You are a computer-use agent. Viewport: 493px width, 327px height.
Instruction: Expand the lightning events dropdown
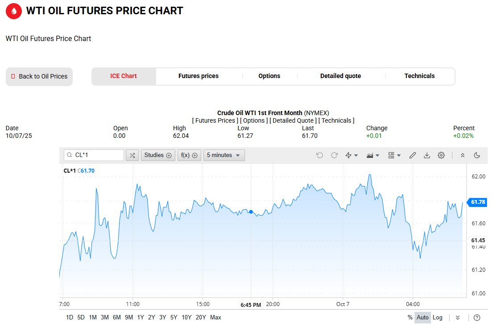pos(352,155)
